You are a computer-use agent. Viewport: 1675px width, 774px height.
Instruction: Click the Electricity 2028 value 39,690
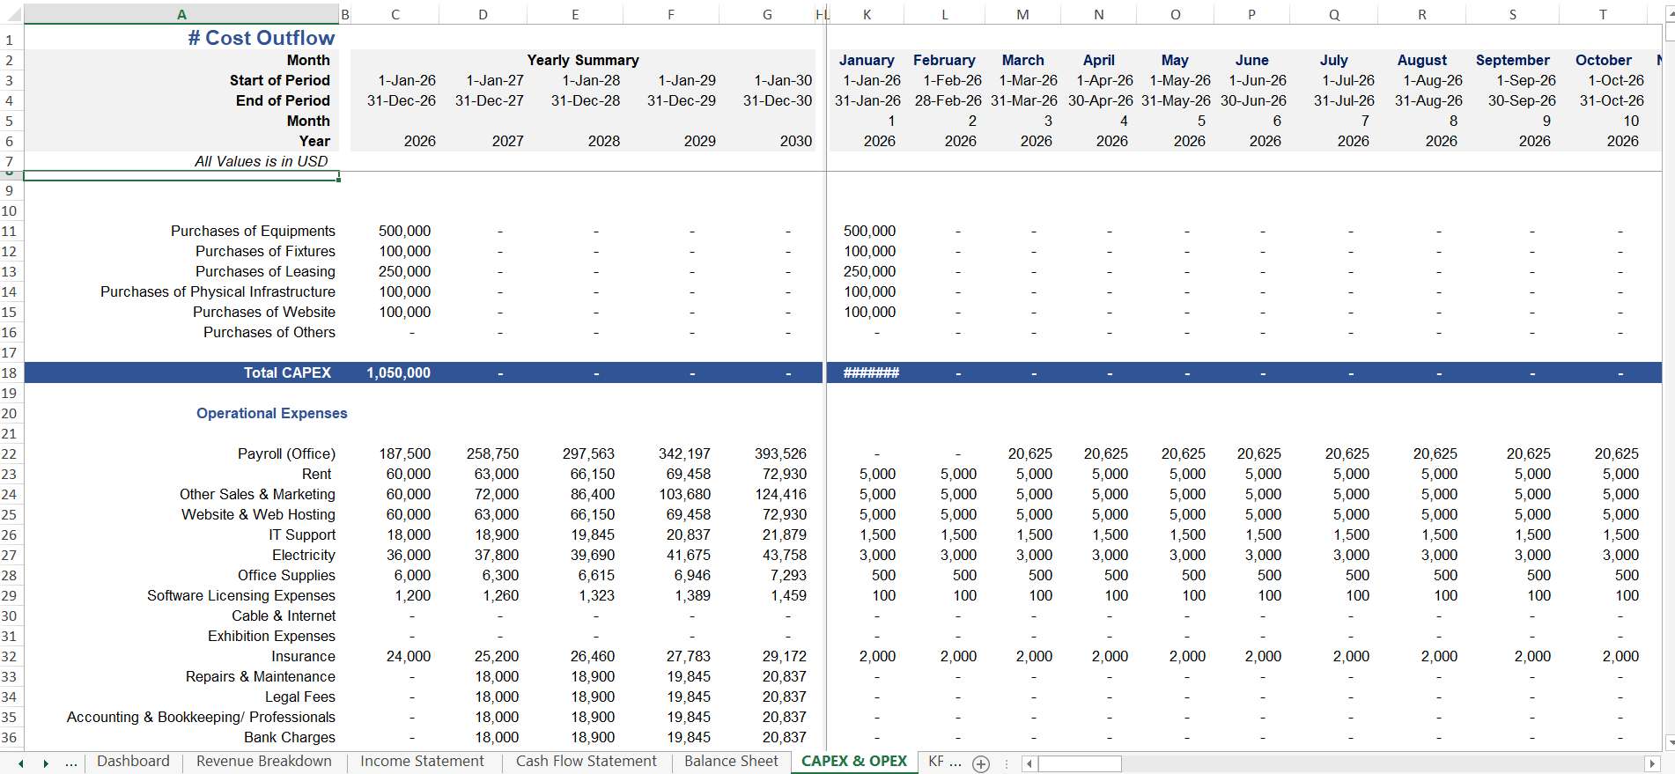coord(593,555)
